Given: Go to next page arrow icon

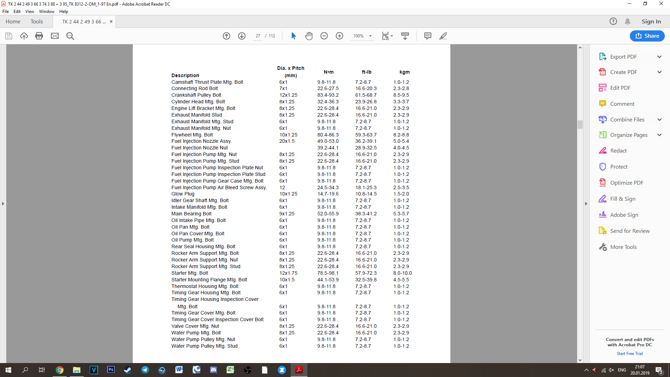Looking at the screenshot, I should point(242,36).
